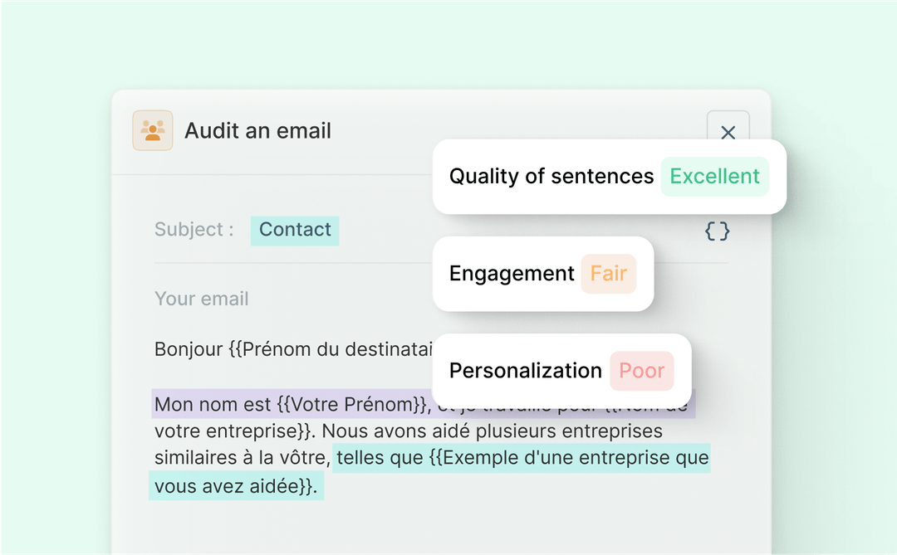Open the Quality of sentences card
This screenshot has height=555, width=897.
click(x=610, y=177)
